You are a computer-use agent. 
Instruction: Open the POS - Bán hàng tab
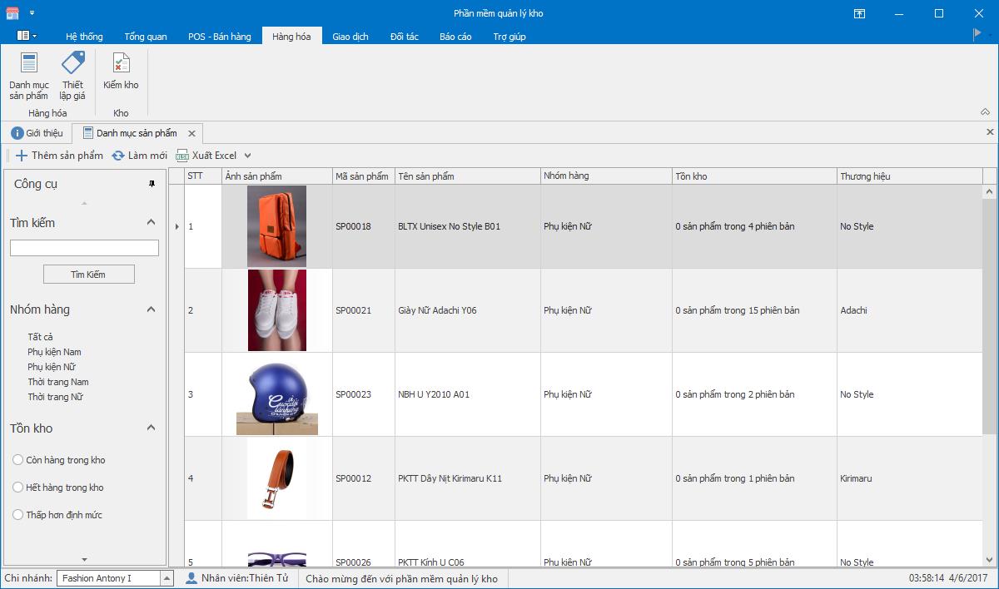pos(219,37)
